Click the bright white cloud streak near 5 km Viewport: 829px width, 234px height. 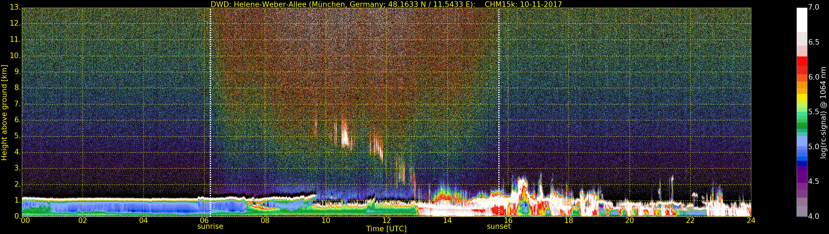click(345, 135)
